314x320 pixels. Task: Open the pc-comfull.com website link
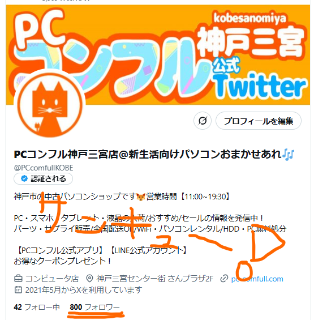[257, 279]
